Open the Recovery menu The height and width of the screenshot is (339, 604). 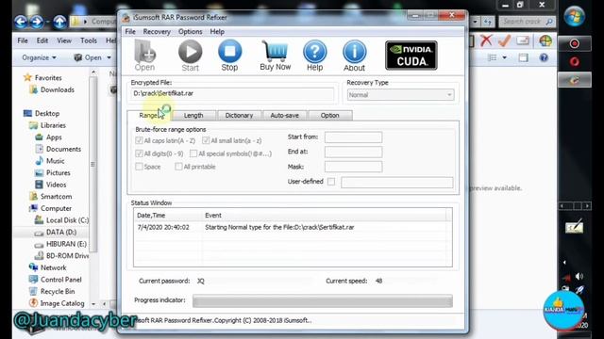click(157, 31)
